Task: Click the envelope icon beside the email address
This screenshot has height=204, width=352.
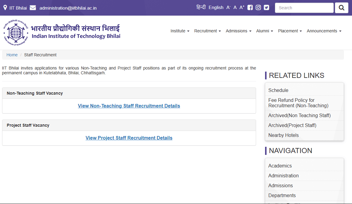Action: click(x=33, y=7)
